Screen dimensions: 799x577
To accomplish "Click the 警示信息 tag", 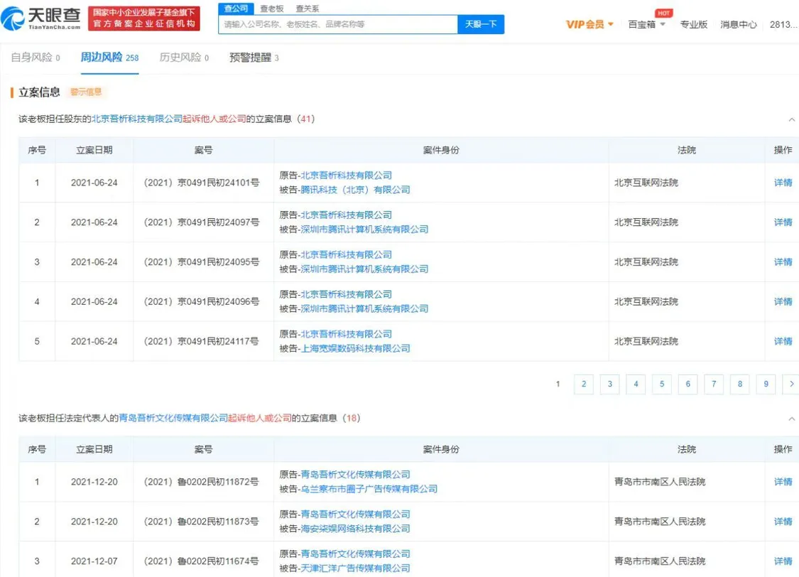I will pyautogui.click(x=86, y=92).
